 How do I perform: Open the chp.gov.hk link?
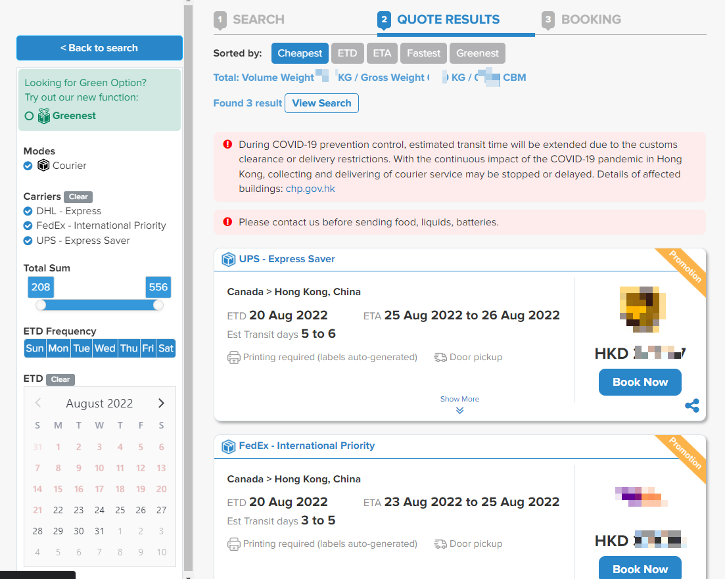point(310,189)
